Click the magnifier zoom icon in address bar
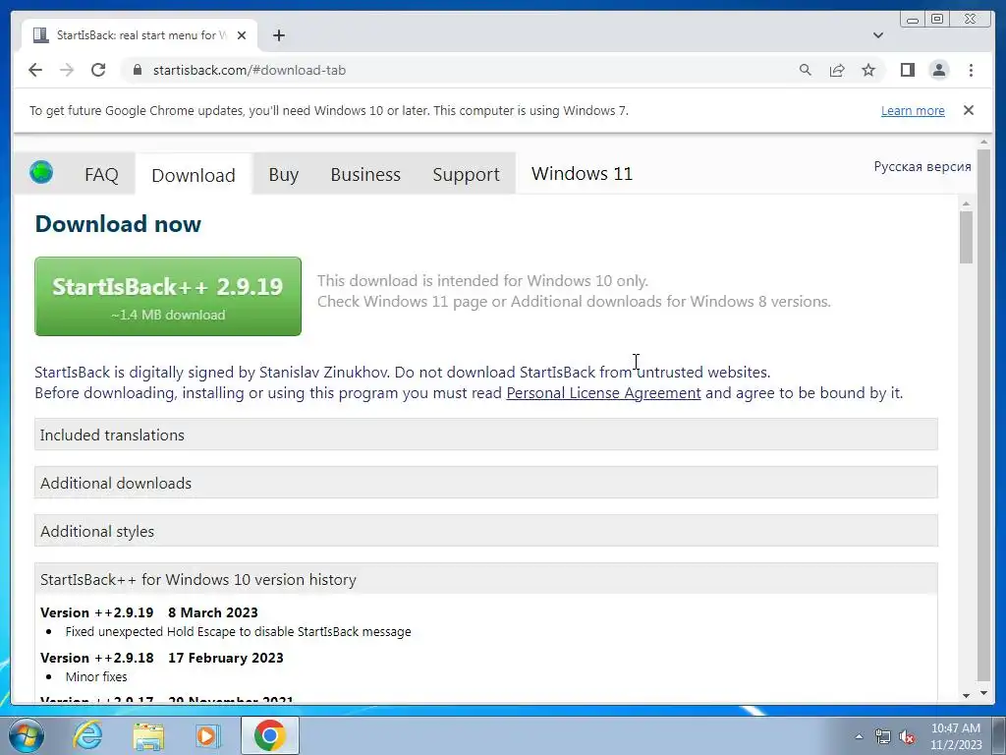Viewport: 1006px width, 755px height. (806, 70)
